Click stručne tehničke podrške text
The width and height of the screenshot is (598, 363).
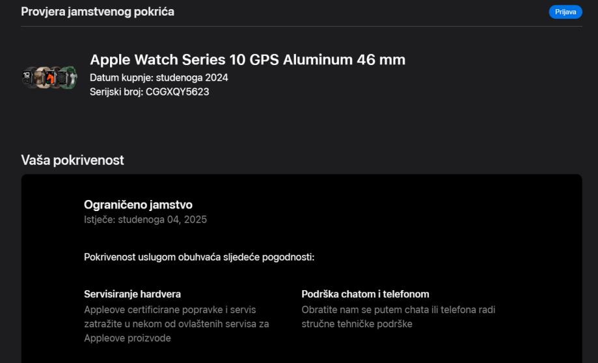(357, 323)
